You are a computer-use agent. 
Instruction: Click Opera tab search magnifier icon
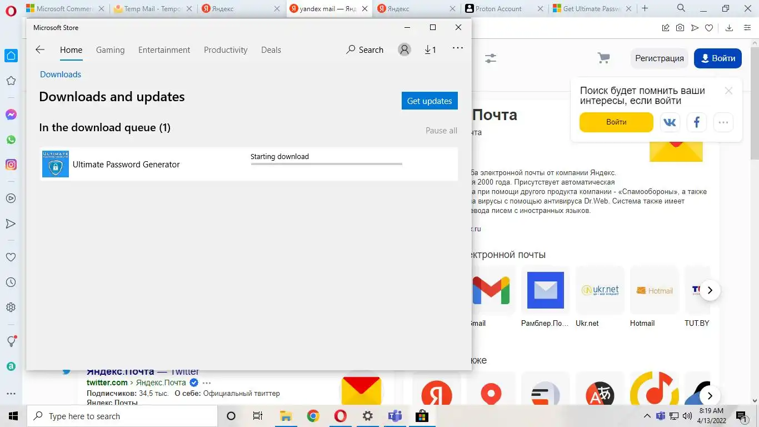[681, 8]
